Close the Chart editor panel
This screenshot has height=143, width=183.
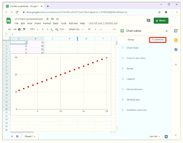167,31
